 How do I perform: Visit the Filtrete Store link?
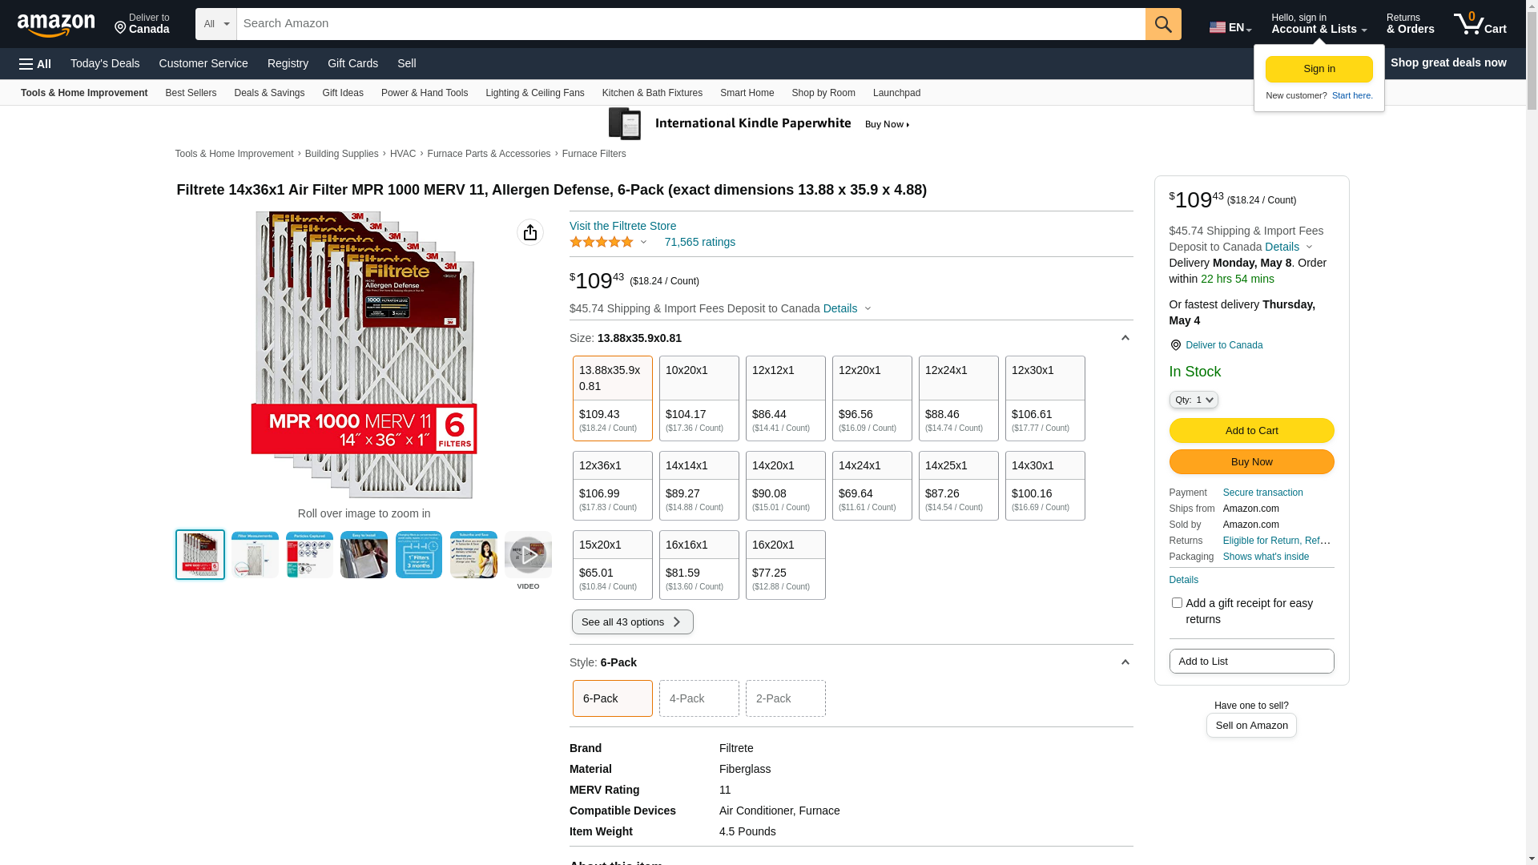click(x=622, y=226)
